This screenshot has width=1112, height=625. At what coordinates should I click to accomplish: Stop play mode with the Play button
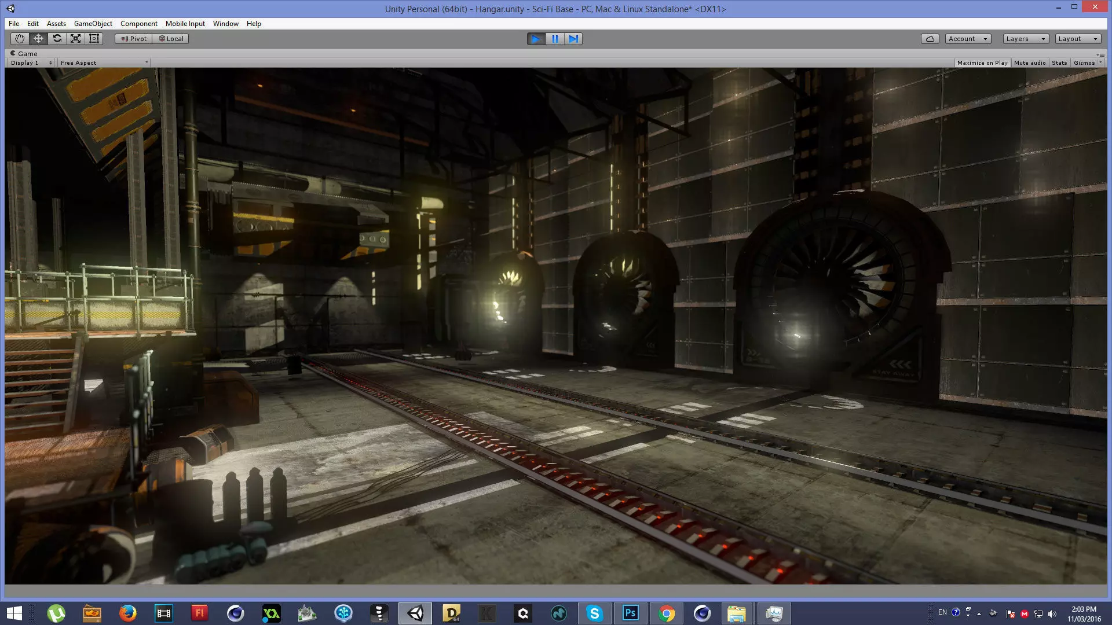(536, 39)
